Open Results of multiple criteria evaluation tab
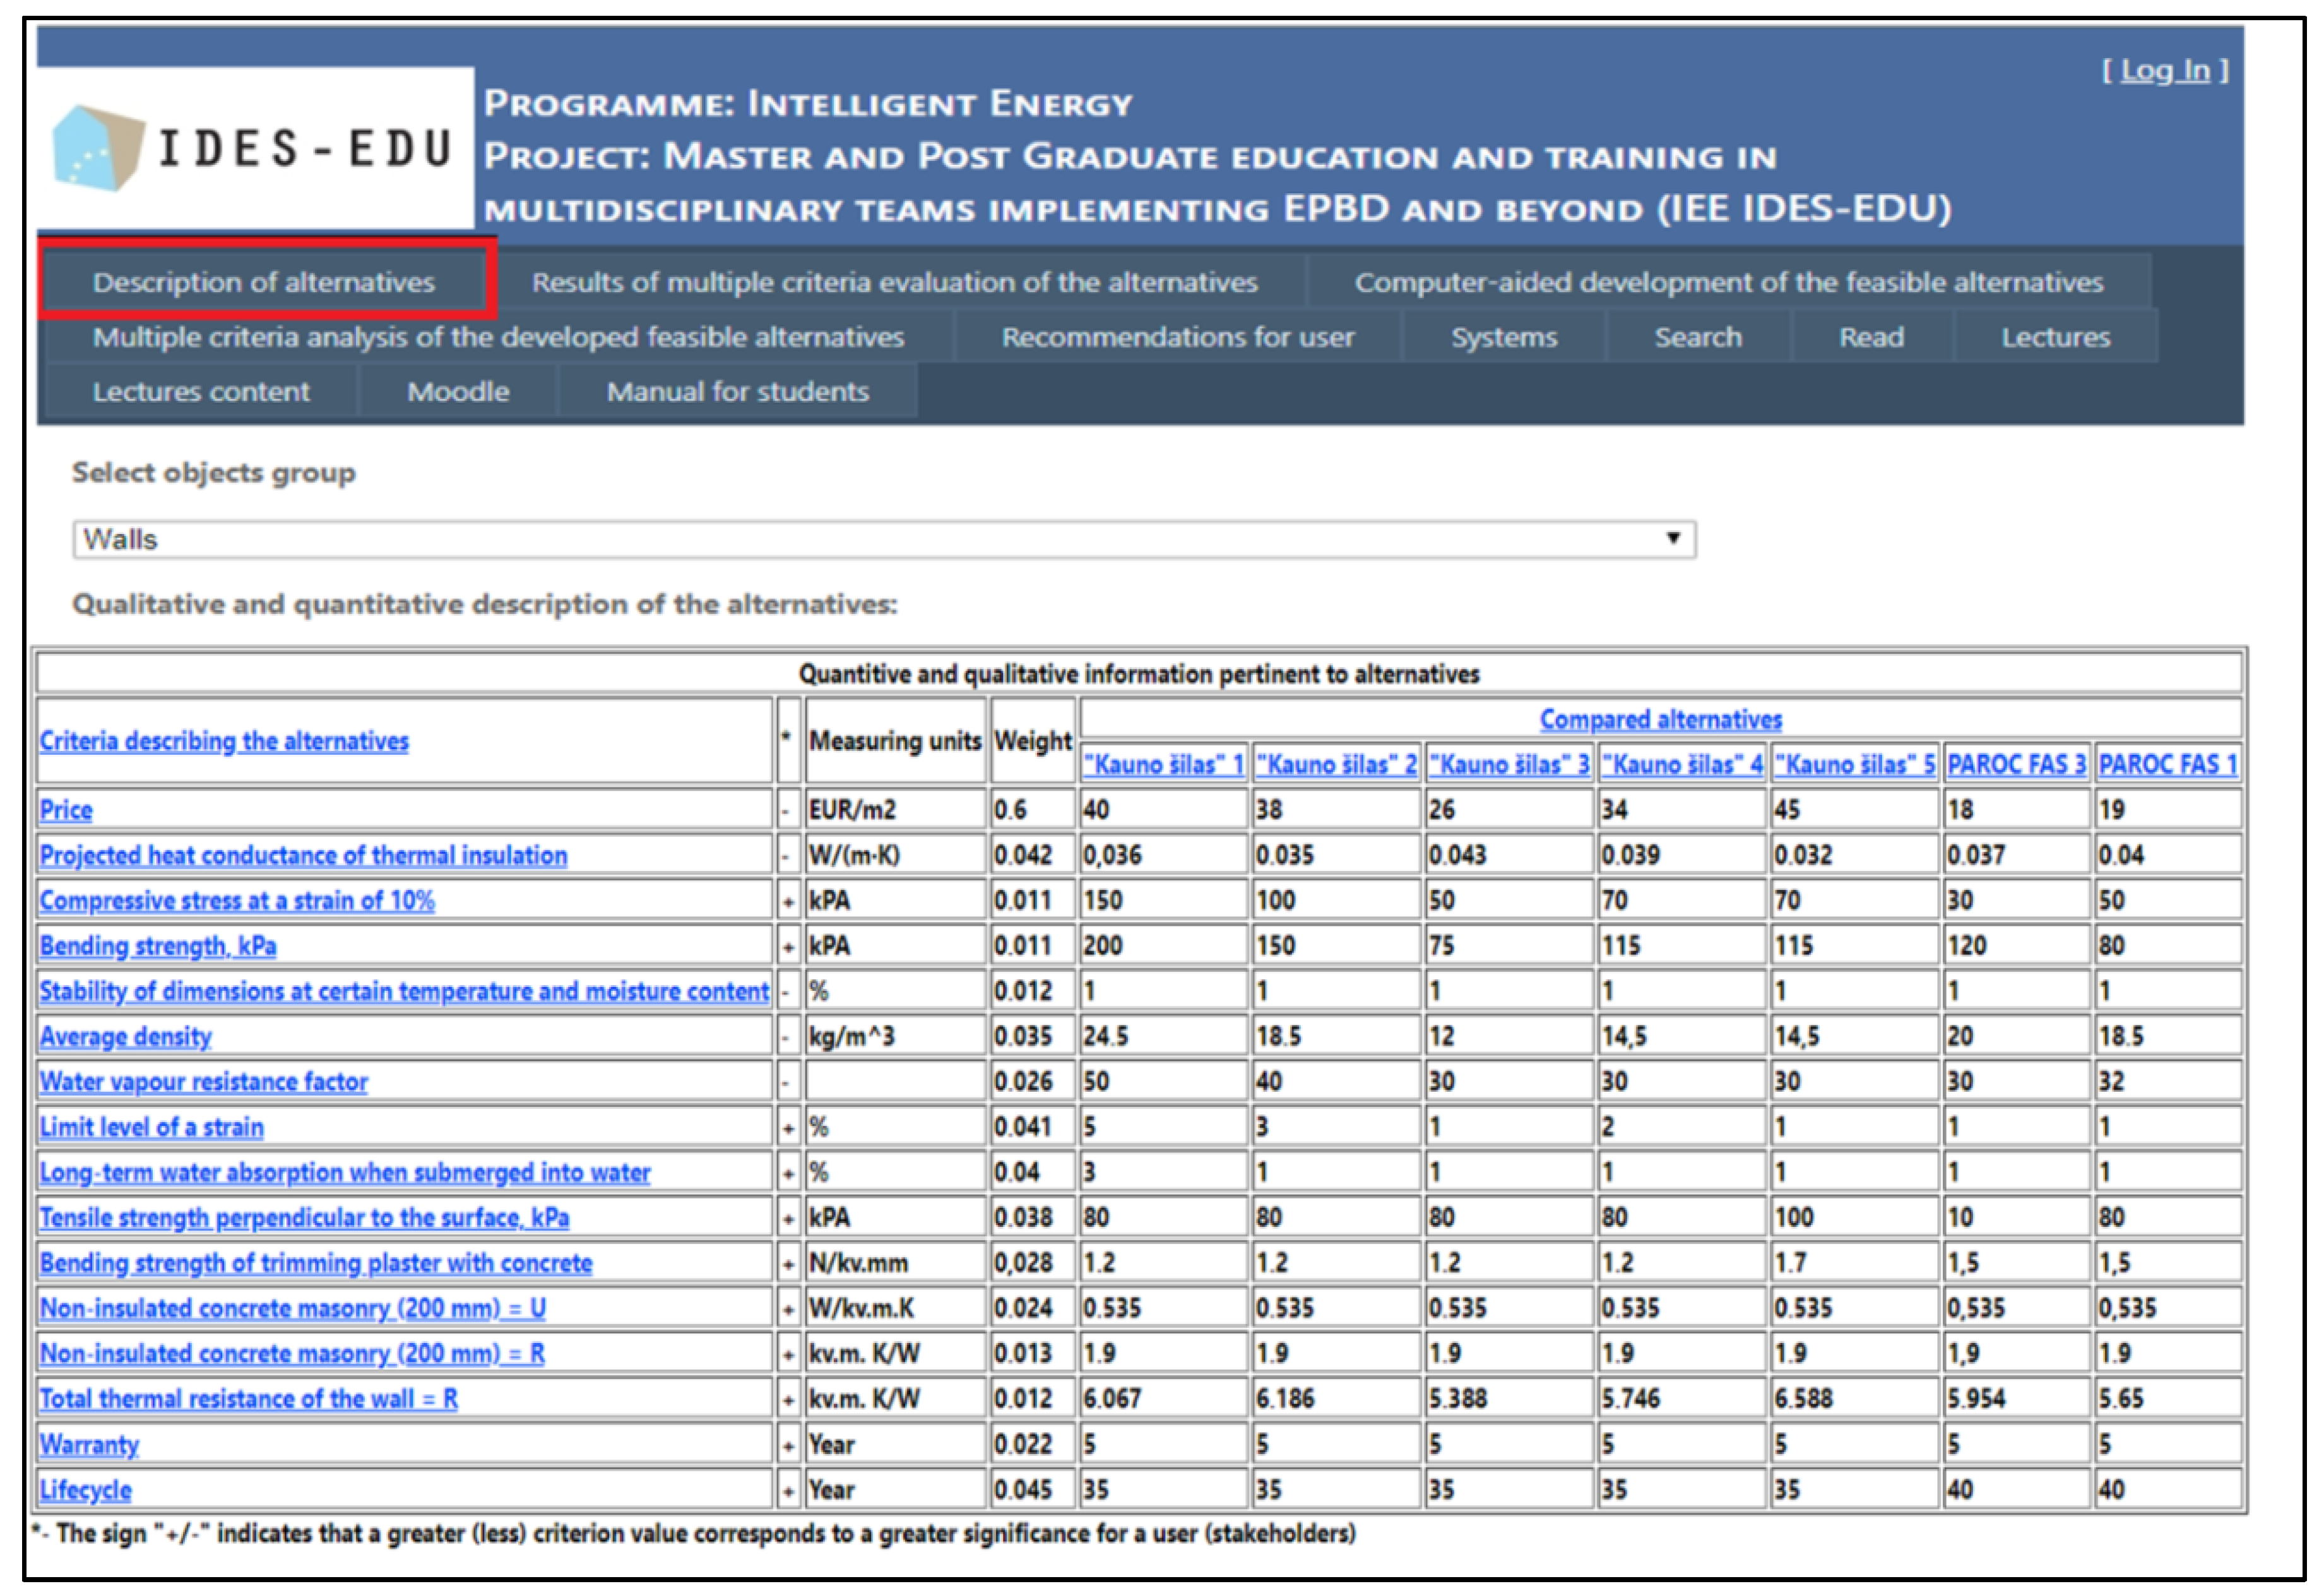Image resolution: width=2324 pixels, height=1591 pixels. click(x=894, y=283)
